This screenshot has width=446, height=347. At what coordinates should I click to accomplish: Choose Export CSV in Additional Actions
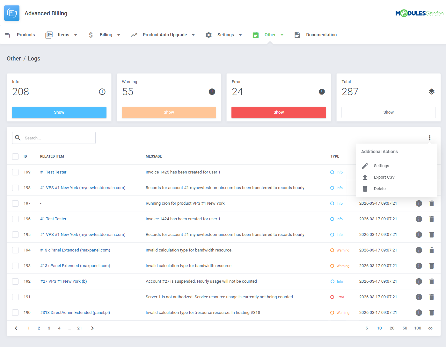[x=384, y=177]
